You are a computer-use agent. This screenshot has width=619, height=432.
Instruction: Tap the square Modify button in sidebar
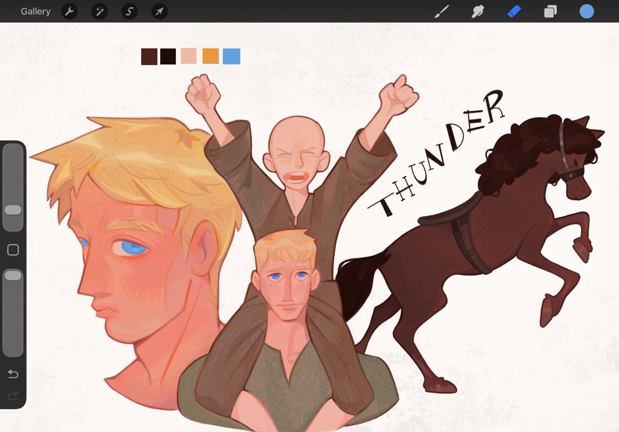13,250
